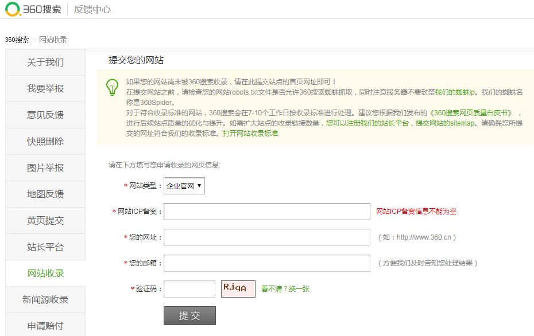Open the 网站类型 dropdown

click(184, 186)
